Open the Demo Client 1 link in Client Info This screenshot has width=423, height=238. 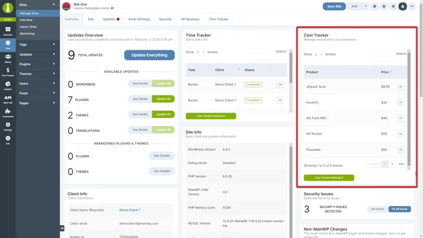click(130, 210)
